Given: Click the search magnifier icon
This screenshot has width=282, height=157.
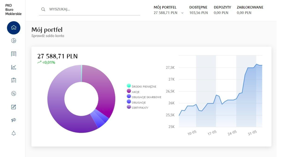Looking at the screenshot, I should pyautogui.click(x=43, y=9).
